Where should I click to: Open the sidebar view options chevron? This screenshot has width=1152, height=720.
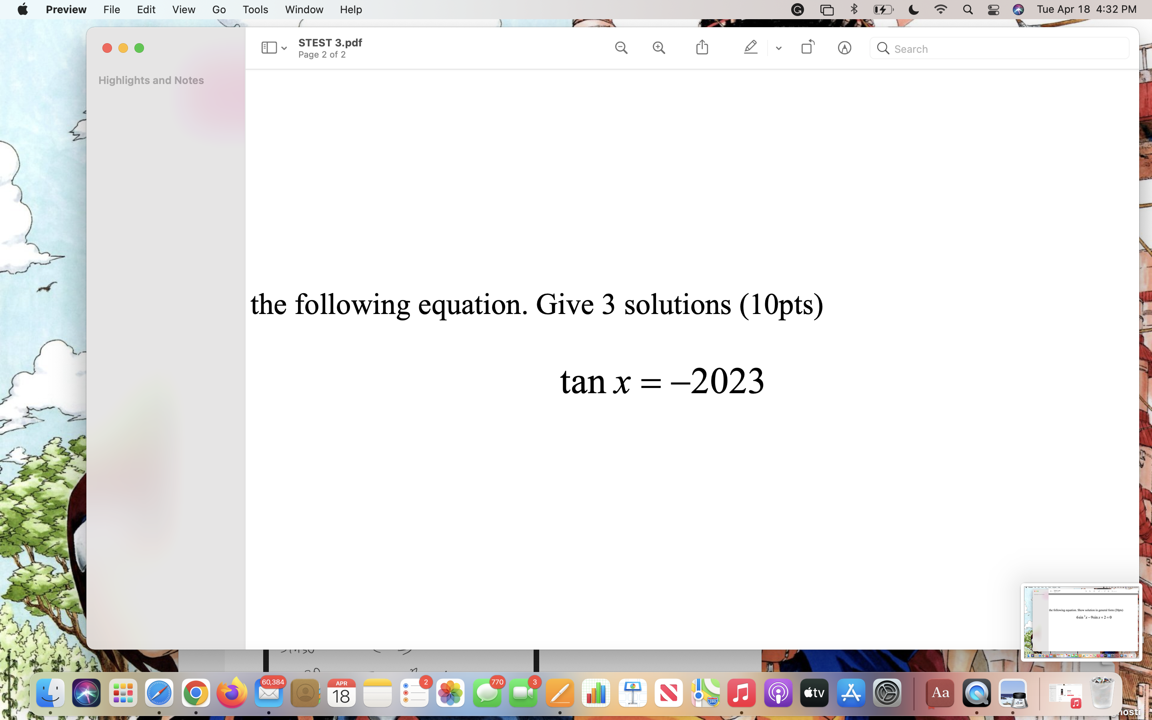click(284, 48)
